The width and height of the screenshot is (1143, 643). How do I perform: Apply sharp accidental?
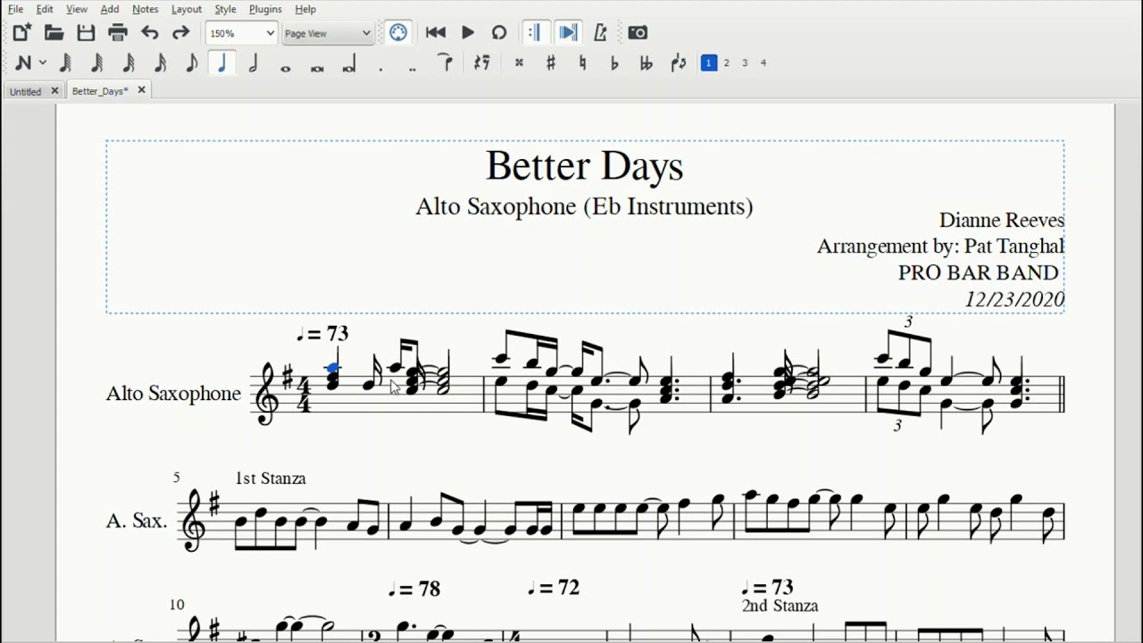551,63
